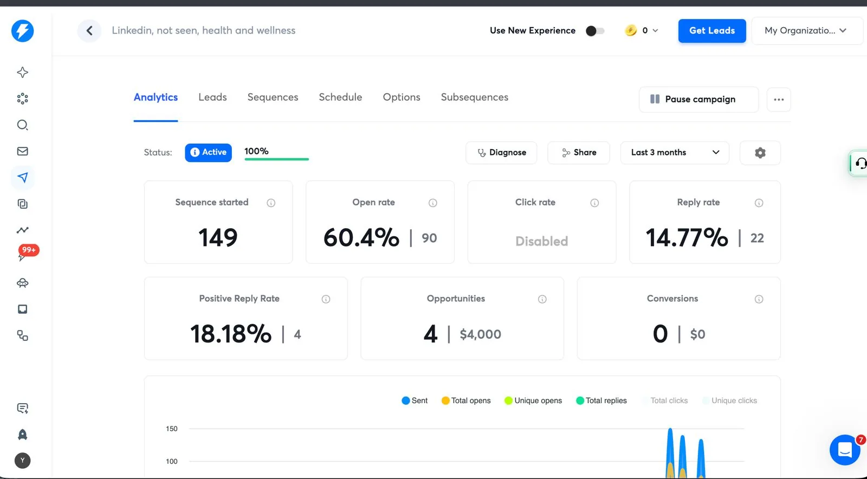This screenshot has width=867, height=479.
Task: Click the Get Leads button
Action: [x=712, y=31]
